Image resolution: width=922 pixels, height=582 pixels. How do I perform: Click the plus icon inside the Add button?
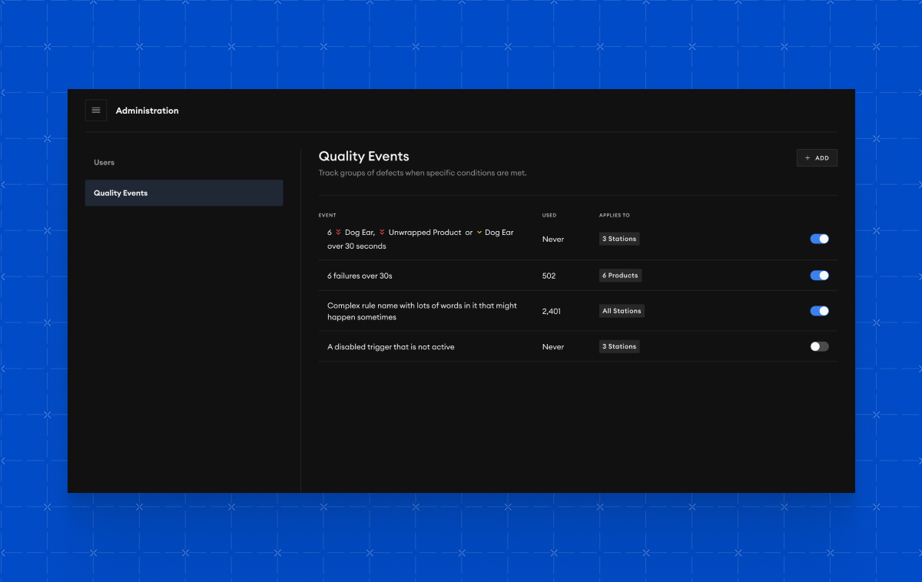[808, 157]
